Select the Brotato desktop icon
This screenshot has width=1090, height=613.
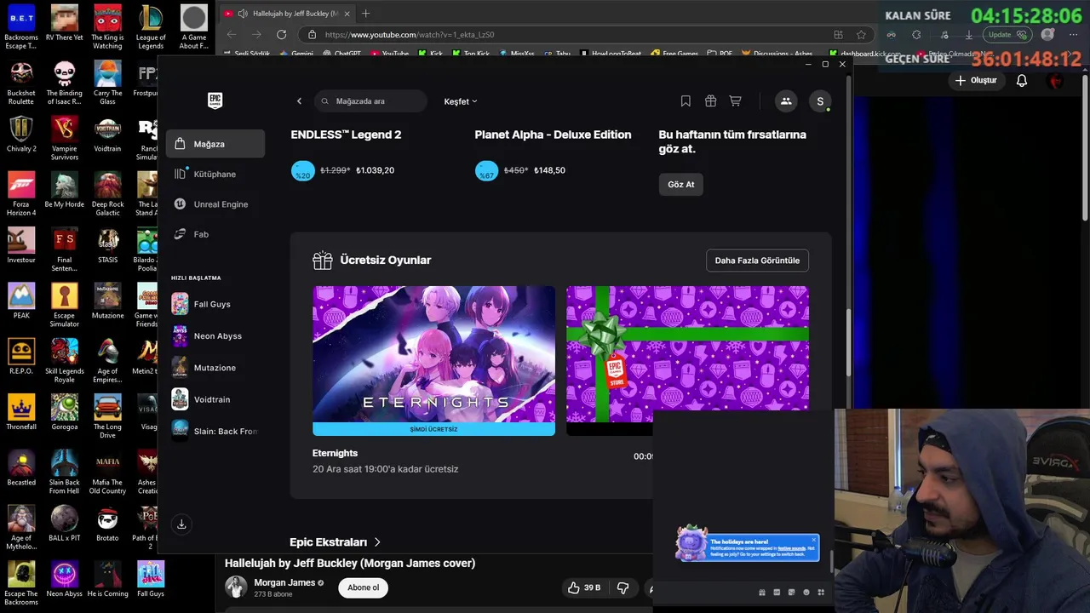point(107,524)
